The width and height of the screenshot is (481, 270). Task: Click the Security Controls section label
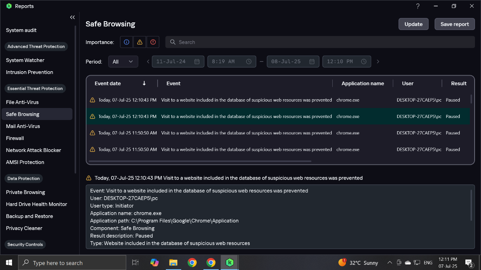(25, 244)
